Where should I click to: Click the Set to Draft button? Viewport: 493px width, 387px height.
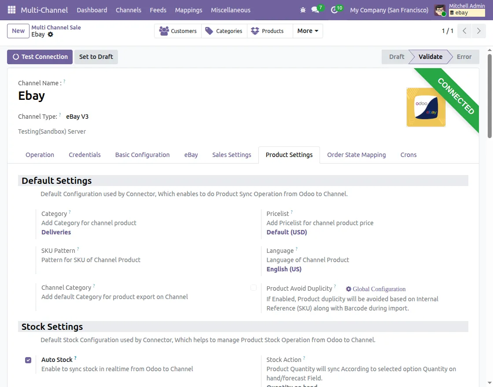point(96,57)
